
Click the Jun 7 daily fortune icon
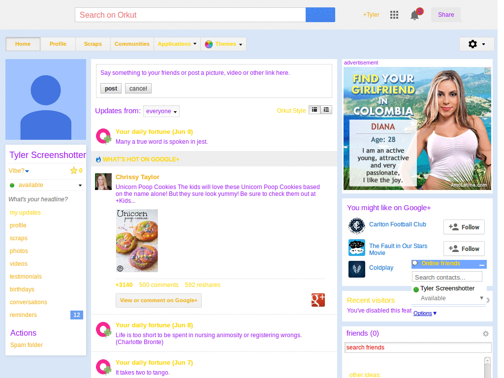click(x=103, y=367)
